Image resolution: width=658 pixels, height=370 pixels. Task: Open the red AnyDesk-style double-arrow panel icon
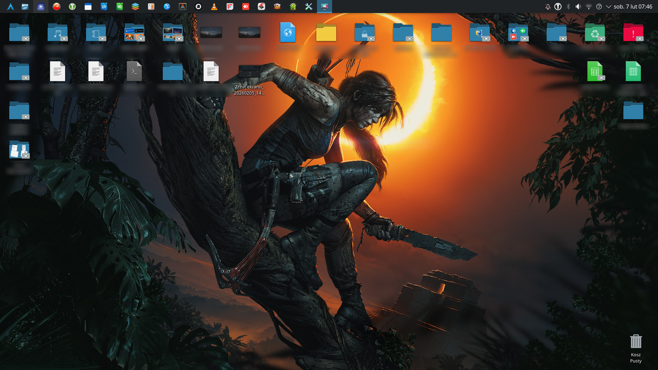(x=246, y=7)
